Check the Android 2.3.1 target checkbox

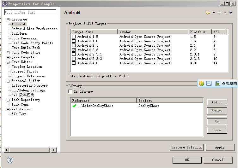pyautogui.click(x=74, y=54)
